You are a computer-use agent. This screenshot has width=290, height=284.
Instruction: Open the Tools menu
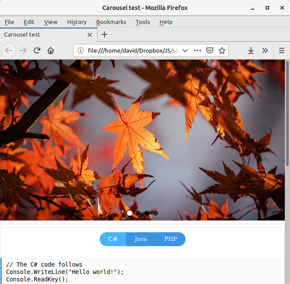click(x=143, y=22)
